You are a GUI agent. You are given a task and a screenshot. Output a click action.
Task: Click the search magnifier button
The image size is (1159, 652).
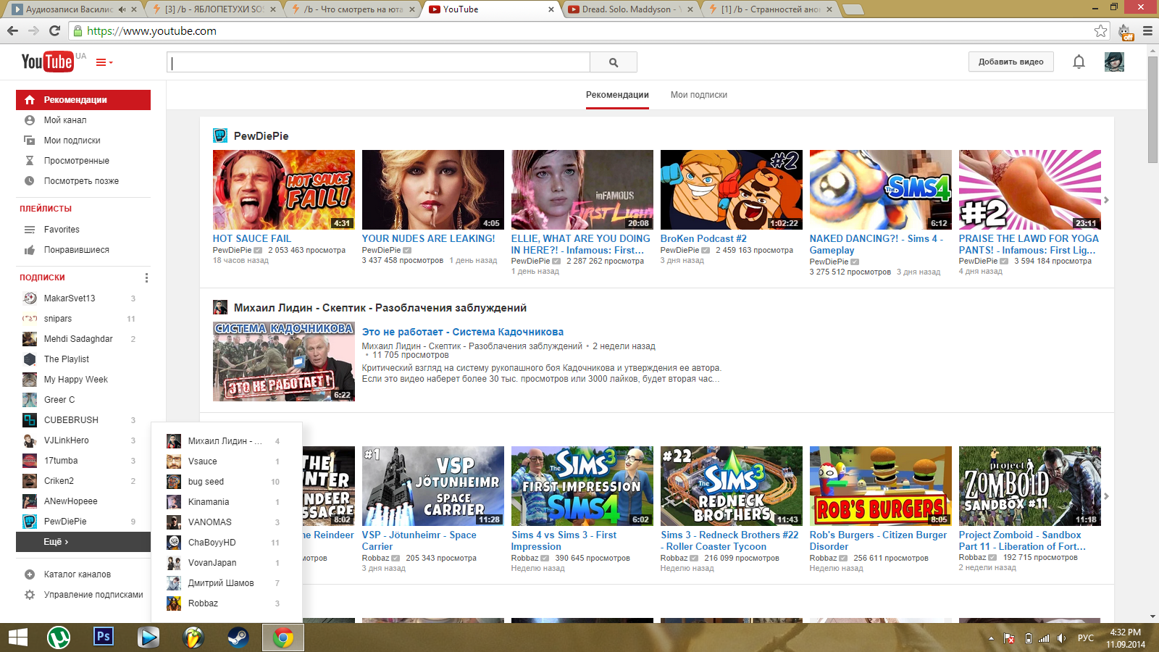[614, 62]
